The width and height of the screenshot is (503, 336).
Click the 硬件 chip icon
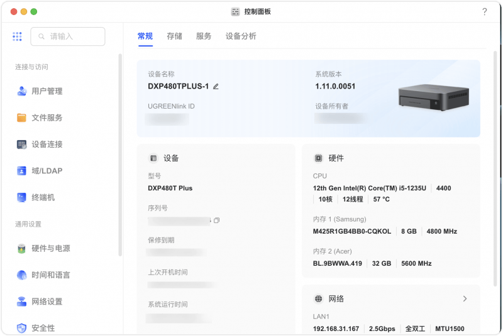click(318, 158)
